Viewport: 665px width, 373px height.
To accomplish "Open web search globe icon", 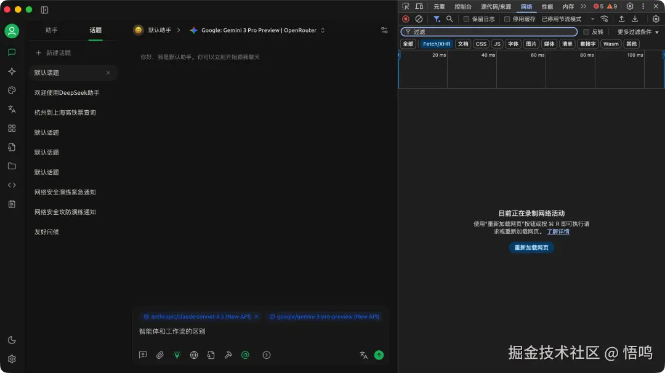I will 194,355.
